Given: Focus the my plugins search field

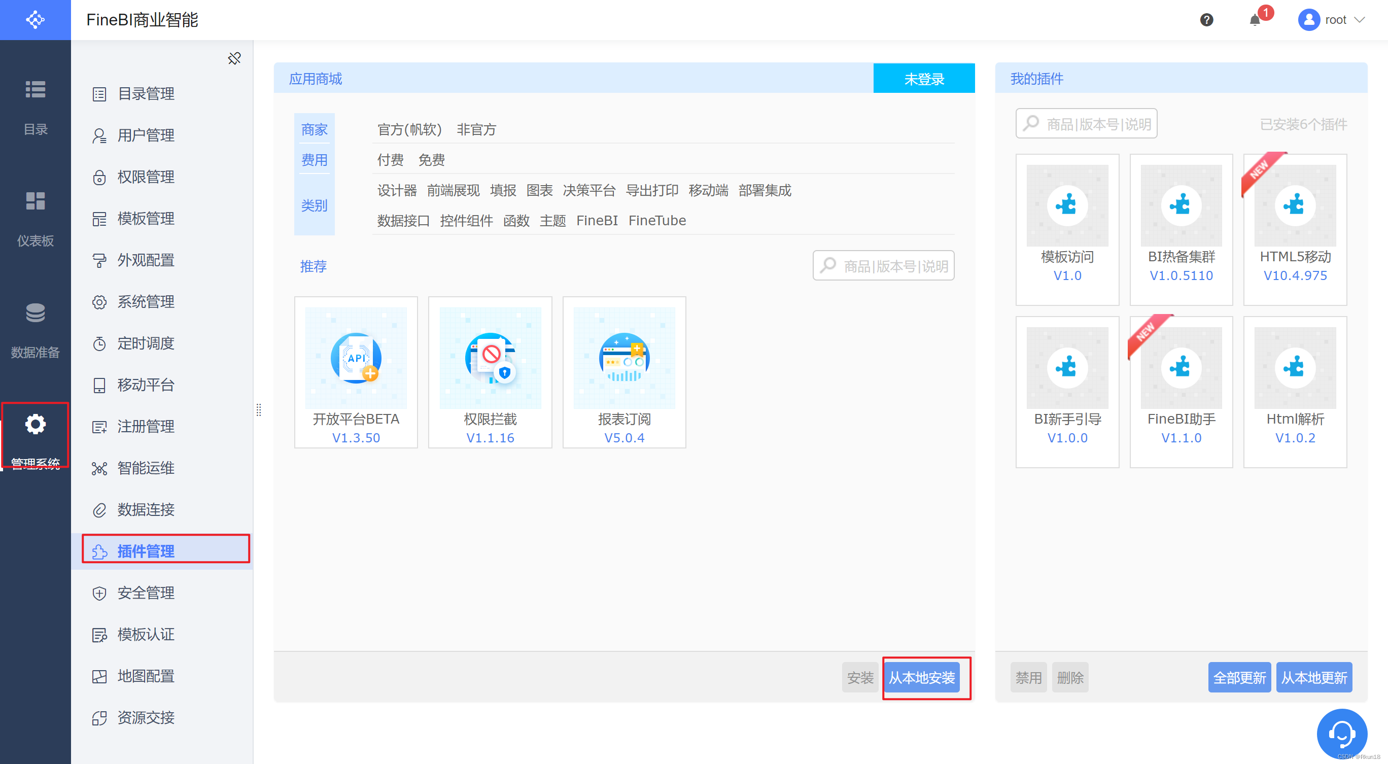Looking at the screenshot, I should tap(1086, 123).
